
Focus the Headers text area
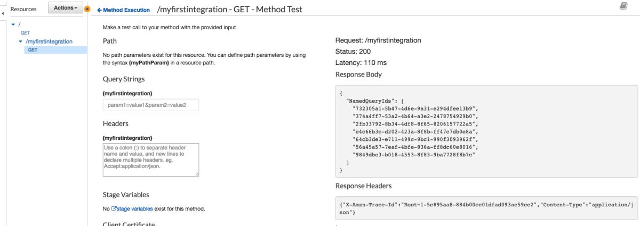(150, 159)
